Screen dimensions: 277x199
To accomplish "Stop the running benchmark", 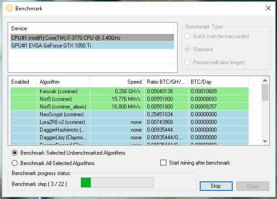I will point(216,186).
